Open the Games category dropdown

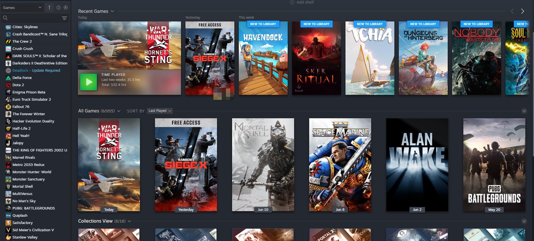(x=22, y=8)
